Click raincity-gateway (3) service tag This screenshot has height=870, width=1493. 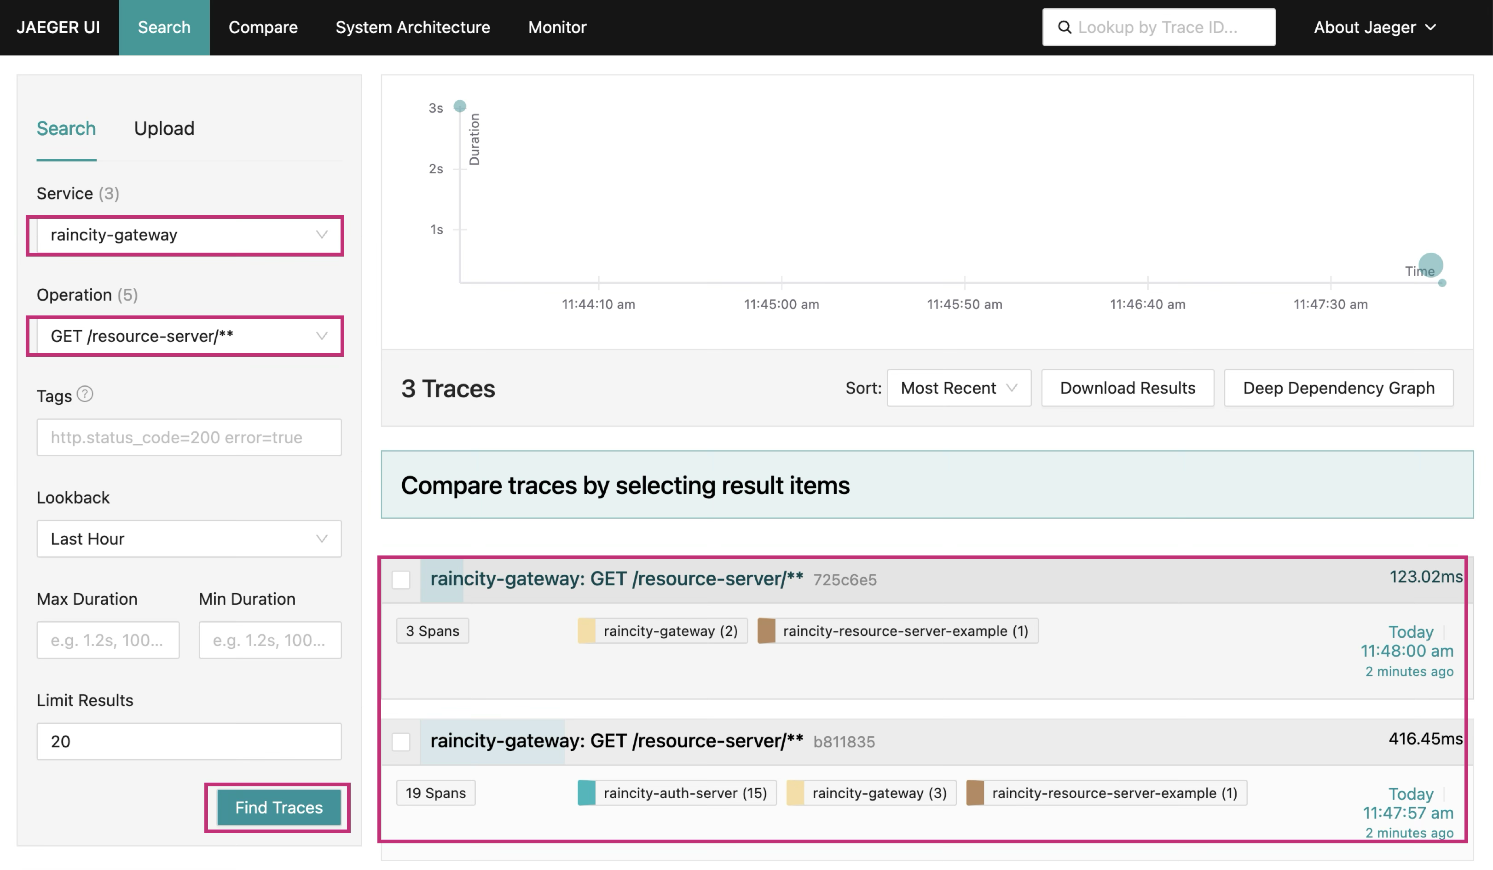(x=871, y=793)
